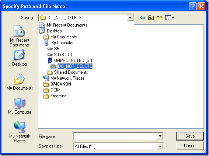
Task: Open the Views menu button
Action: coord(169,18)
